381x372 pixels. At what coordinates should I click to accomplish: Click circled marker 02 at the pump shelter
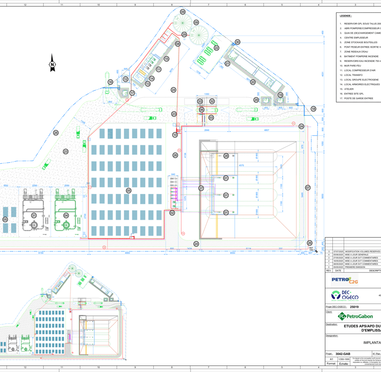coord(172,213)
